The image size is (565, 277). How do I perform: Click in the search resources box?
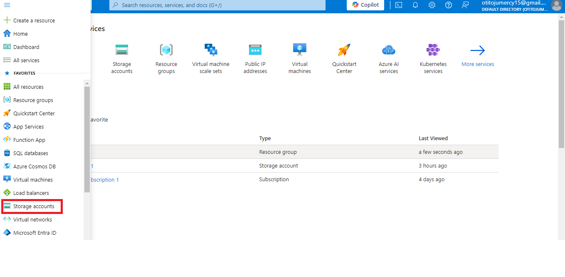tap(217, 5)
